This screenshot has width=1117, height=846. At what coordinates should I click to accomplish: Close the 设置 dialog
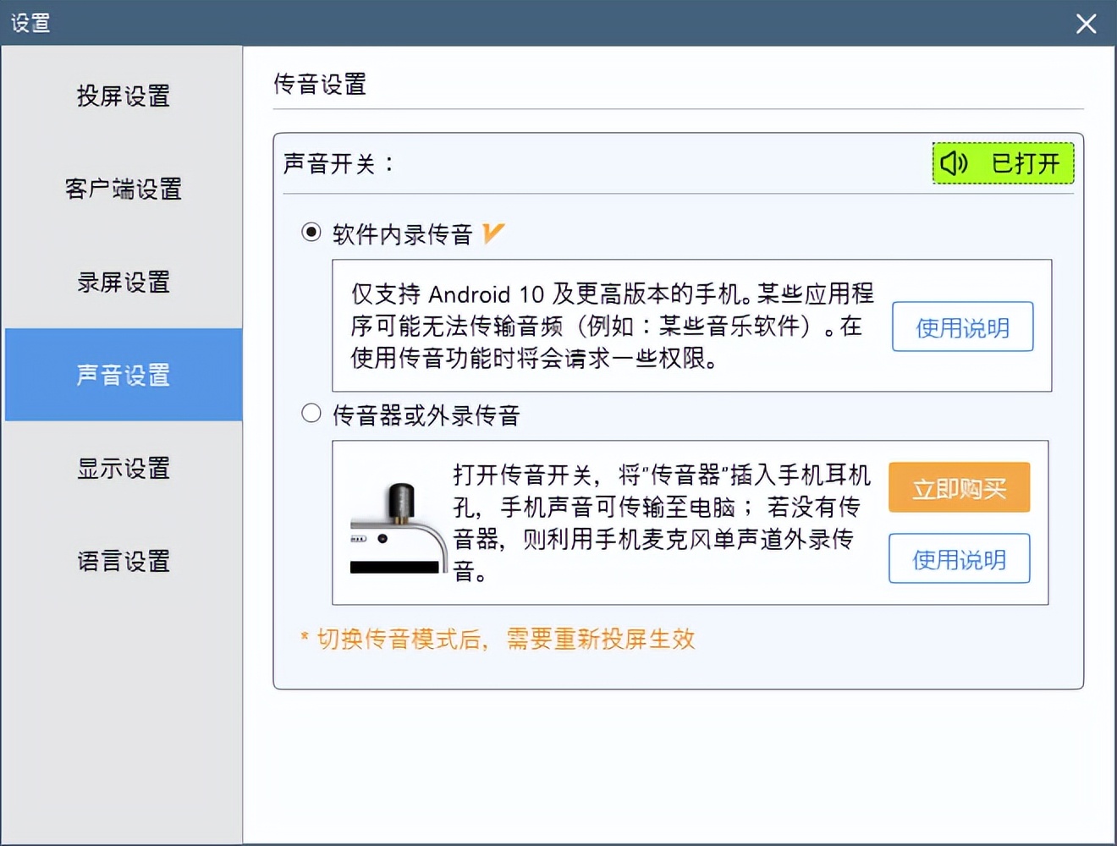click(1086, 24)
